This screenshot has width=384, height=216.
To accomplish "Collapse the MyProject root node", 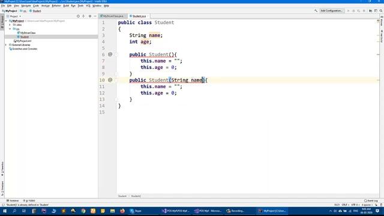I will 7,21.
